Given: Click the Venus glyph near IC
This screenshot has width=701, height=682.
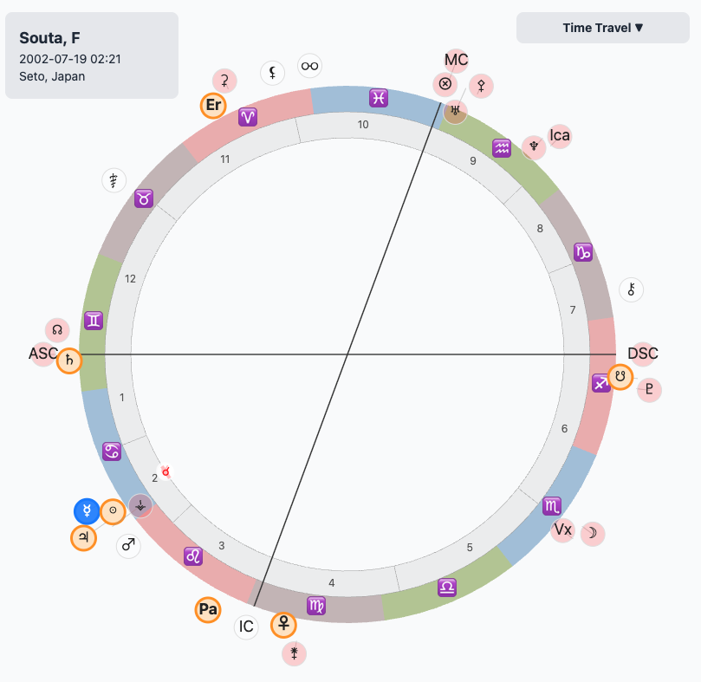Looking at the screenshot, I should (283, 624).
